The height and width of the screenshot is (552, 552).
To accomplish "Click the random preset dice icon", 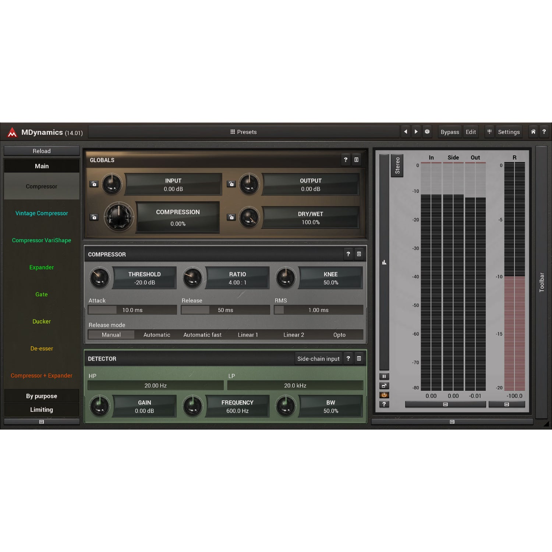I will 427,132.
